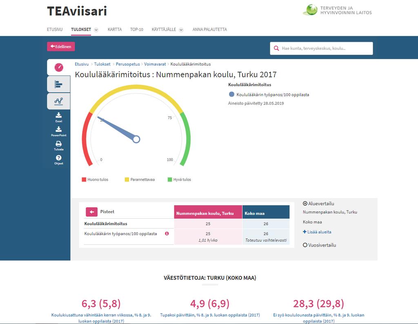Expand the Käyttäjälle menu arrow

click(181, 30)
